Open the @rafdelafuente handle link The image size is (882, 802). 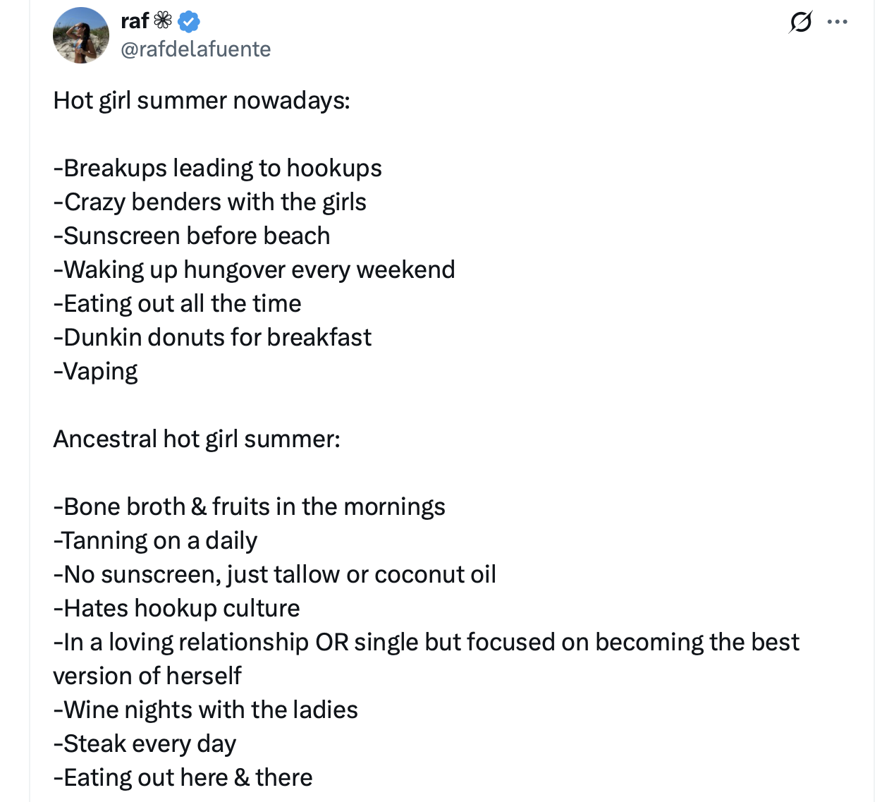196,49
